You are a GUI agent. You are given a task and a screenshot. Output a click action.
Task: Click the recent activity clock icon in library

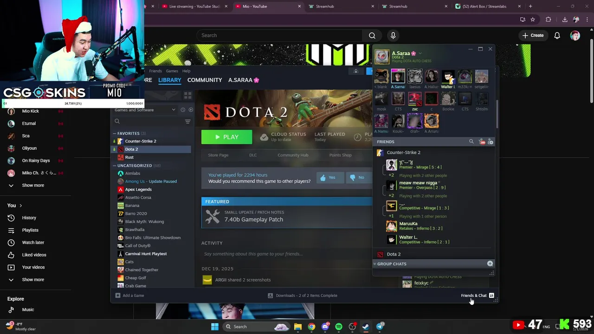point(183,110)
